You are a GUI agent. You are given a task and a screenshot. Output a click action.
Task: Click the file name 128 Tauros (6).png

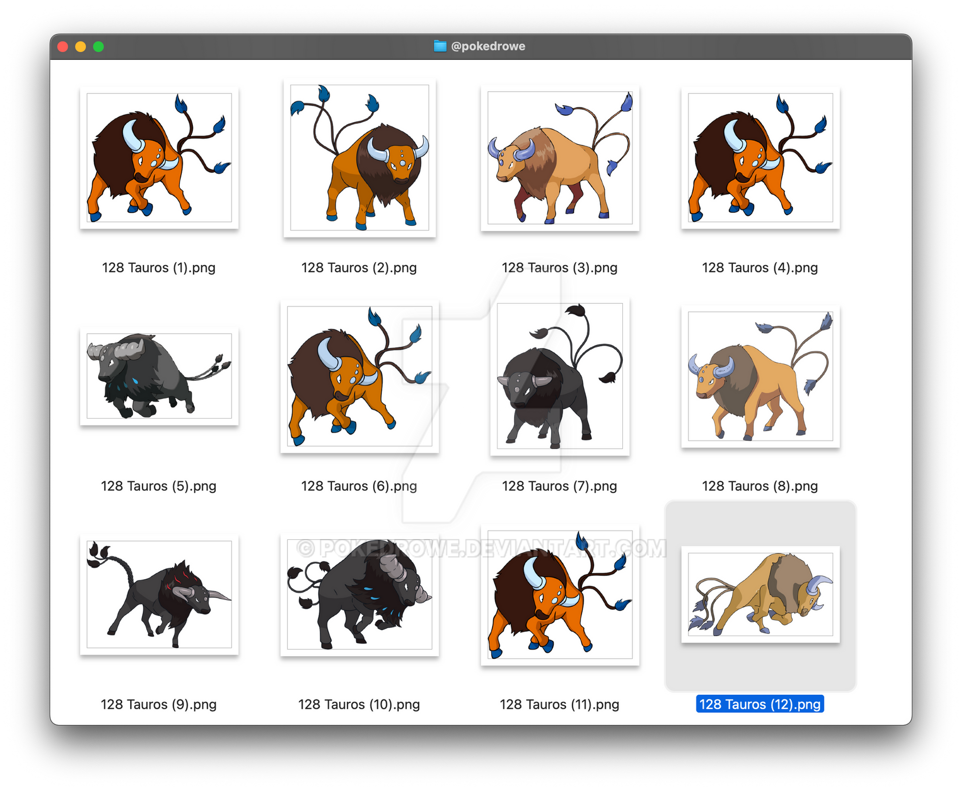pyautogui.click(x=359, y=486)
